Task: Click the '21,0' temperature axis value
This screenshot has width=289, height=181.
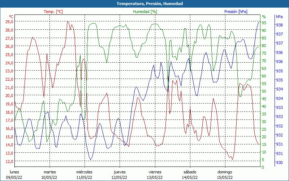Action: (x=9, y=87)
